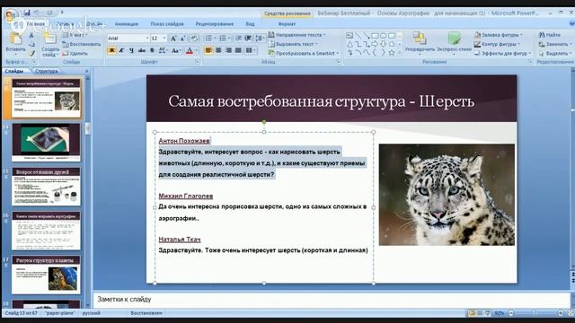
Task: Align text left
Action: [x=208, y=50]
